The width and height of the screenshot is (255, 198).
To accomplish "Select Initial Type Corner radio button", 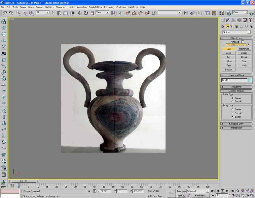I will pyautogui.click(x=233, y=98).
